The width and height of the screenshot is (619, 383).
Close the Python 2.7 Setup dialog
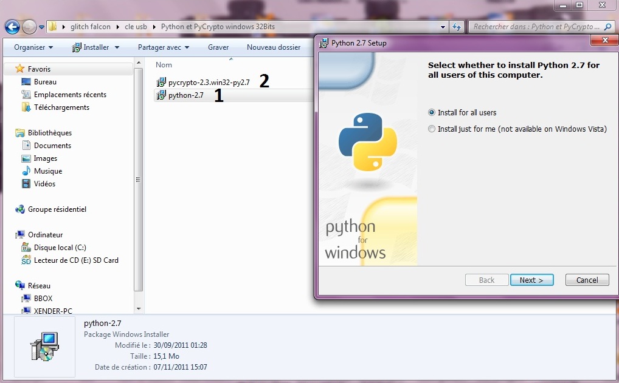tap(605, 40)
